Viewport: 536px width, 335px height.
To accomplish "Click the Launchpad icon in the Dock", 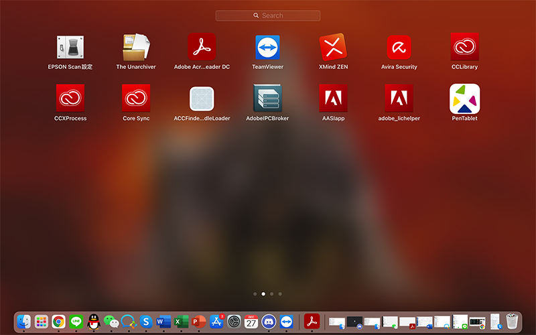I will pos(42,322).
